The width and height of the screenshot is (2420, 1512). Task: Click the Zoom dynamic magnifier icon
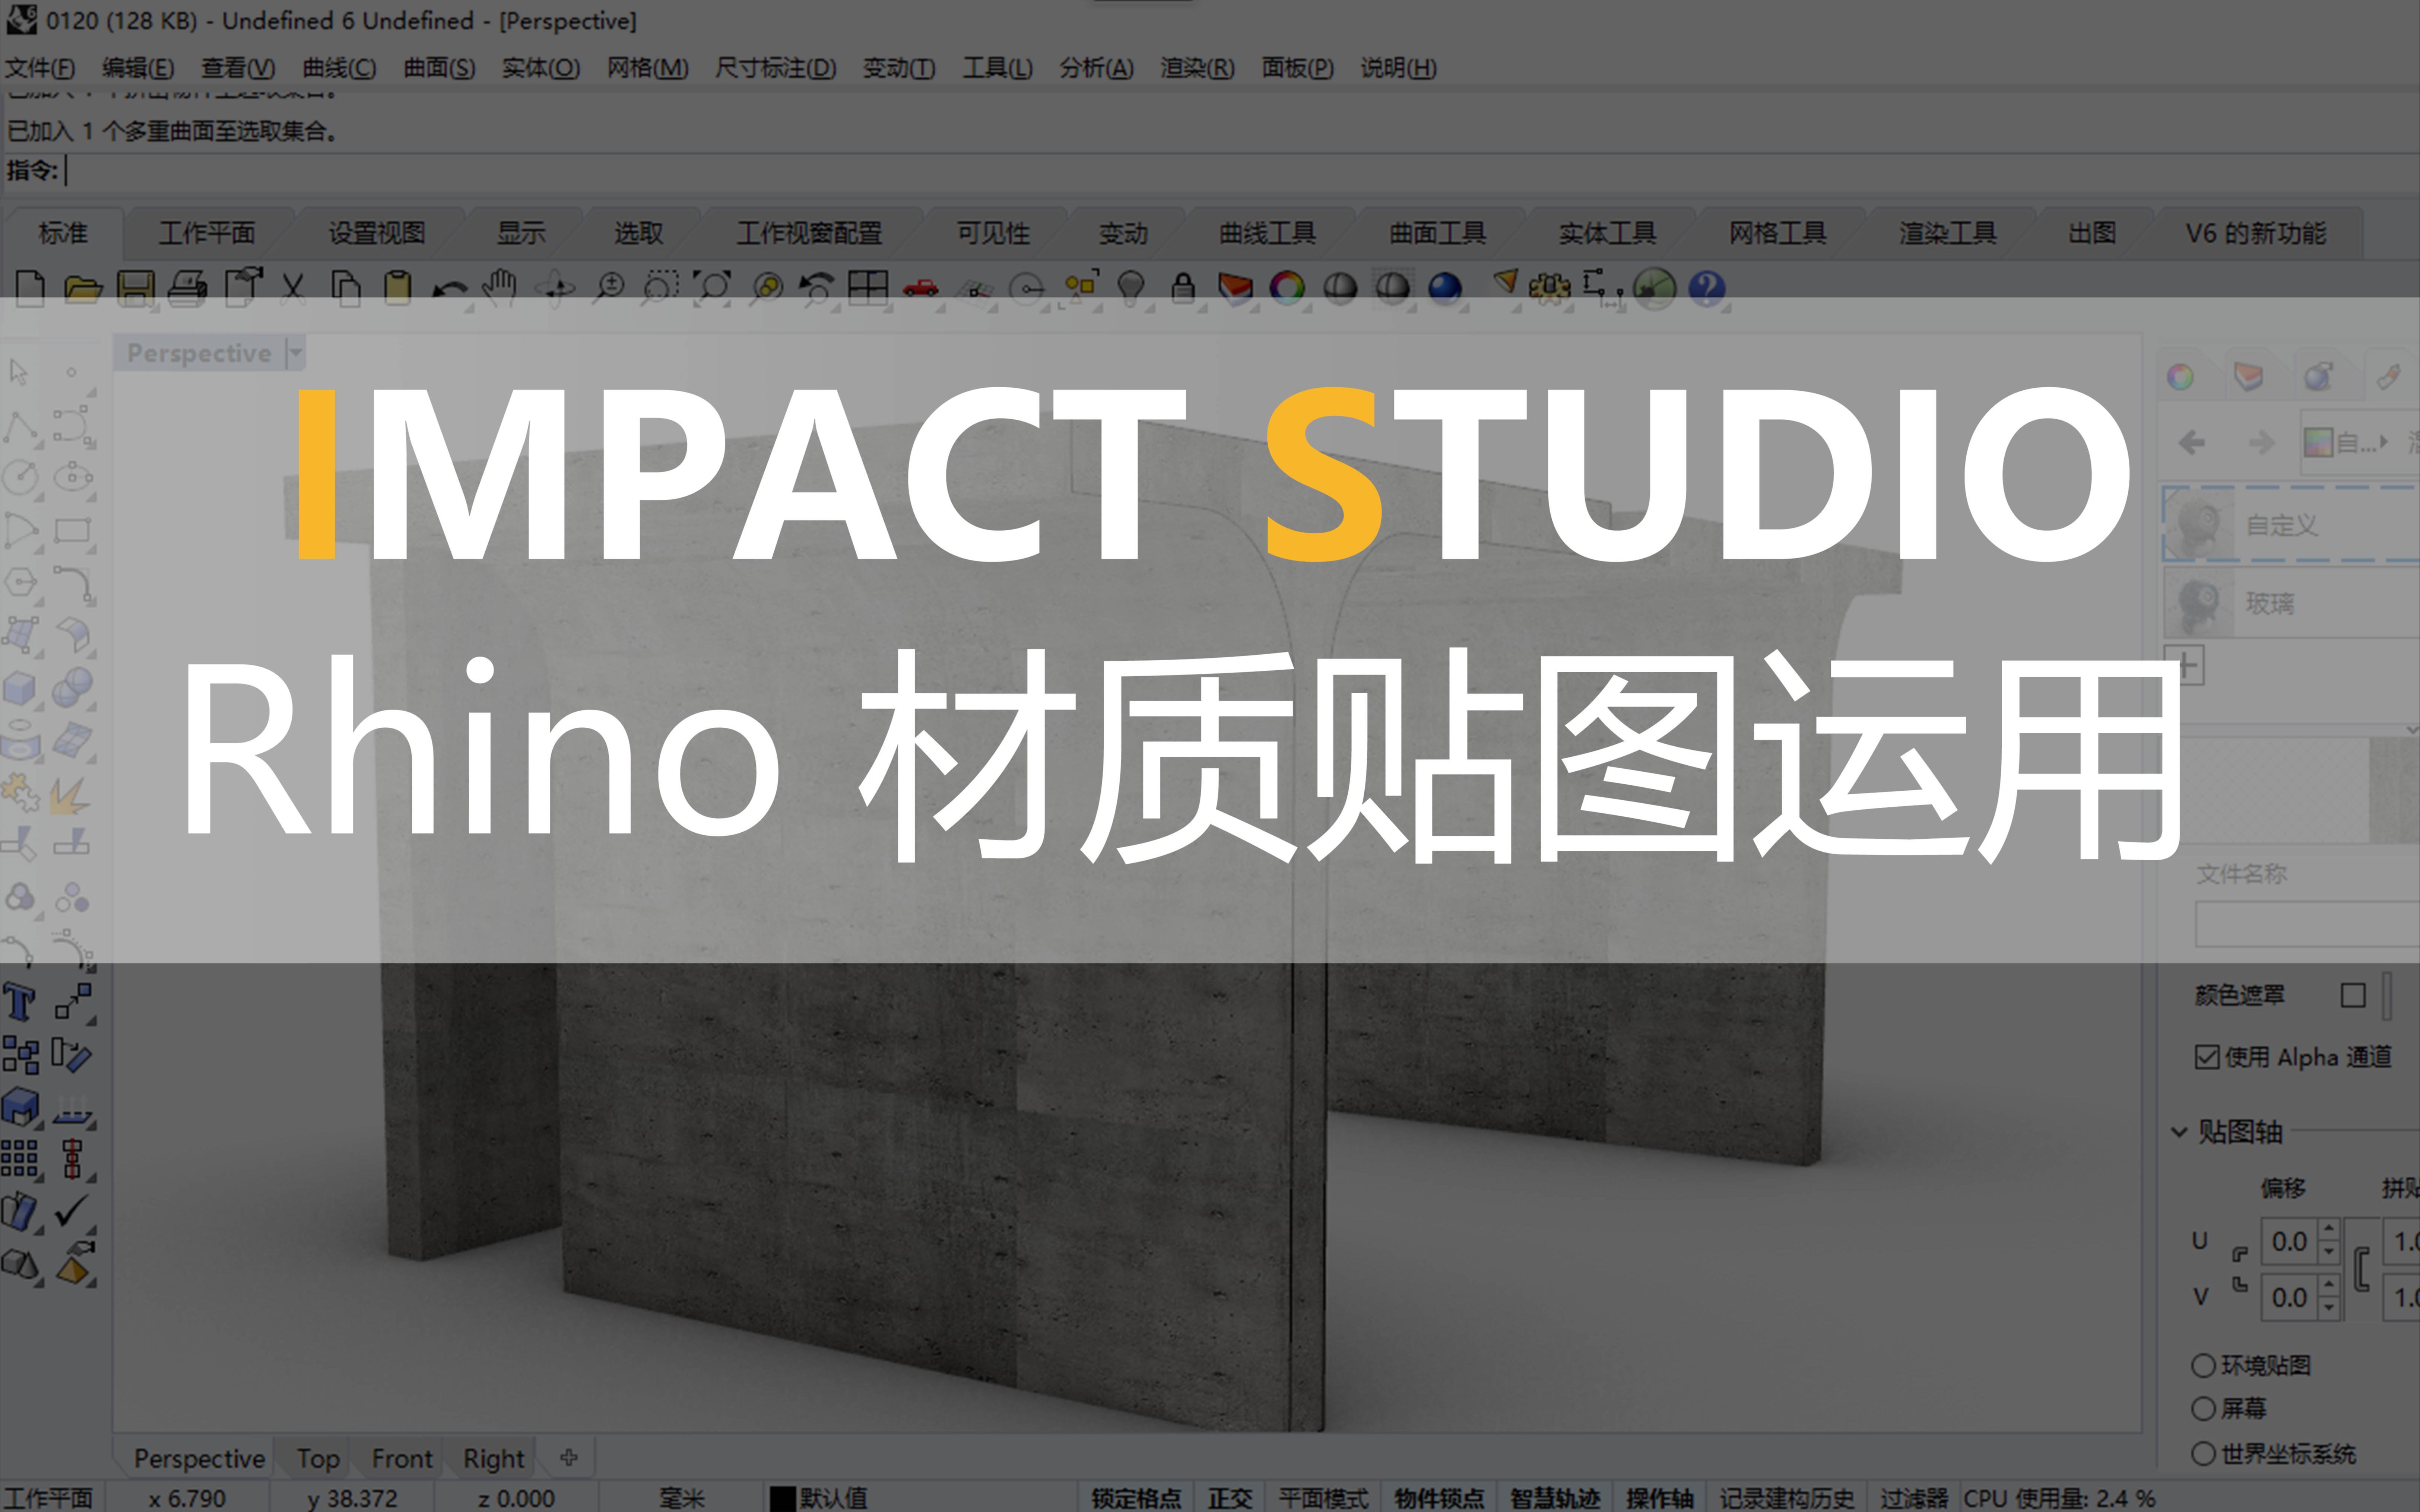point(608,287)
